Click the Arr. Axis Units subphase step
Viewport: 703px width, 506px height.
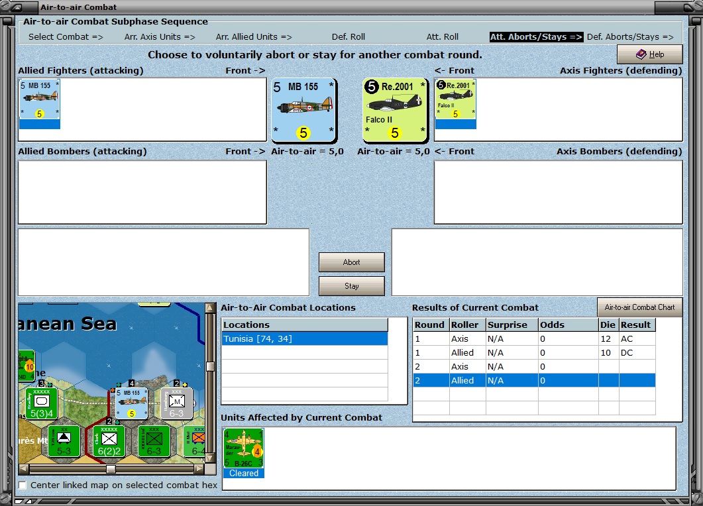(x=160, y=36)
